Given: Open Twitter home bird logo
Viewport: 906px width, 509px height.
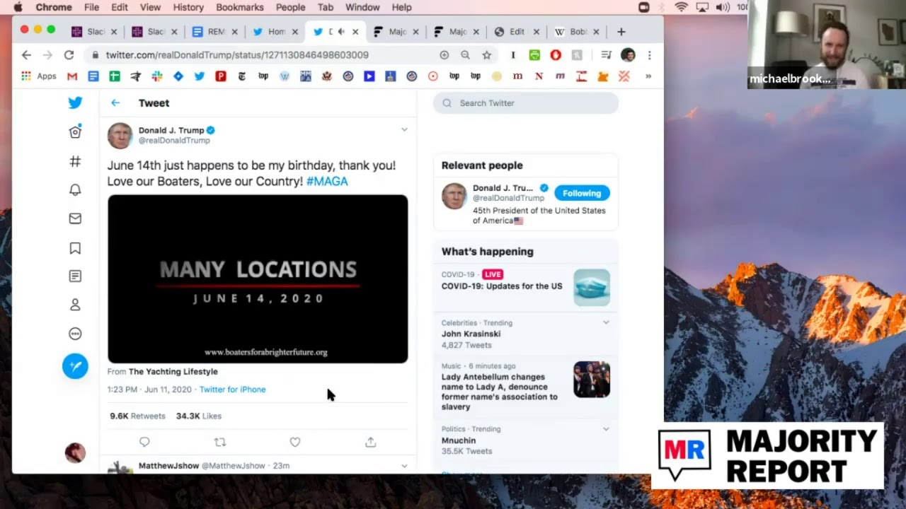Looking at the screenshot, I should click(75, 103).
